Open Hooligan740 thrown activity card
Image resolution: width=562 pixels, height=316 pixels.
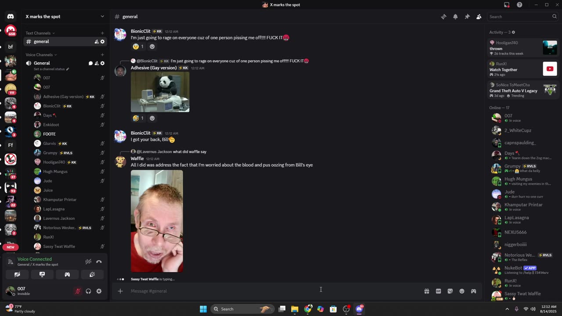point(524,48)
